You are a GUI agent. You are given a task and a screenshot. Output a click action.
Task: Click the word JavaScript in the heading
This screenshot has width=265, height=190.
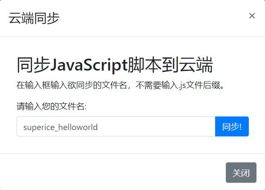pos(89,66)
